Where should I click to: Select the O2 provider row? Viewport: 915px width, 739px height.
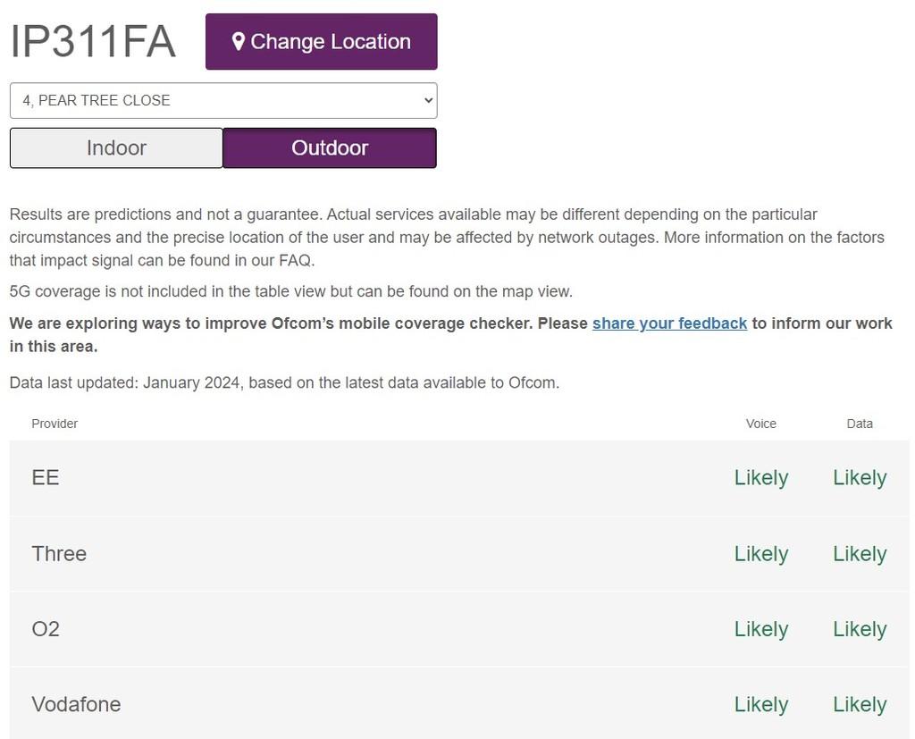(x=459, y=629)
